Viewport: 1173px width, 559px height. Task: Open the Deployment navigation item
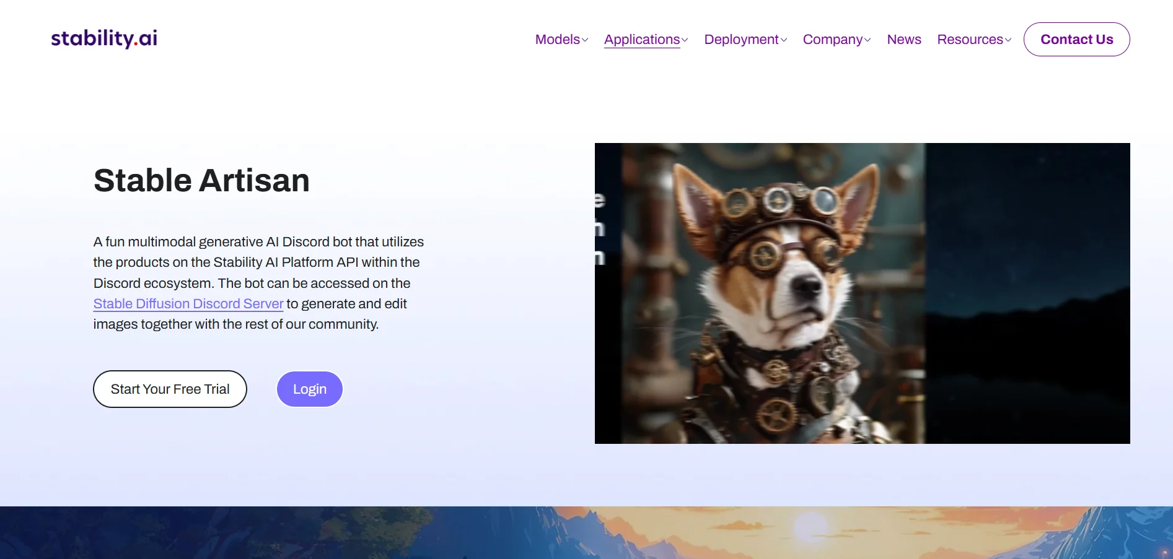pos(741,40)
